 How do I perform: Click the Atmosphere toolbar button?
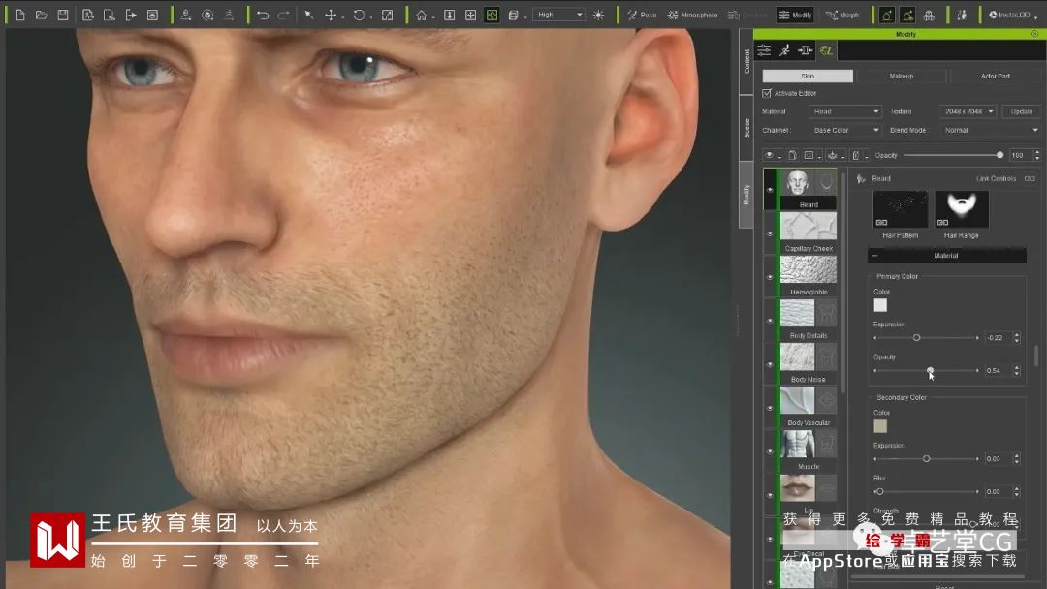692,15
